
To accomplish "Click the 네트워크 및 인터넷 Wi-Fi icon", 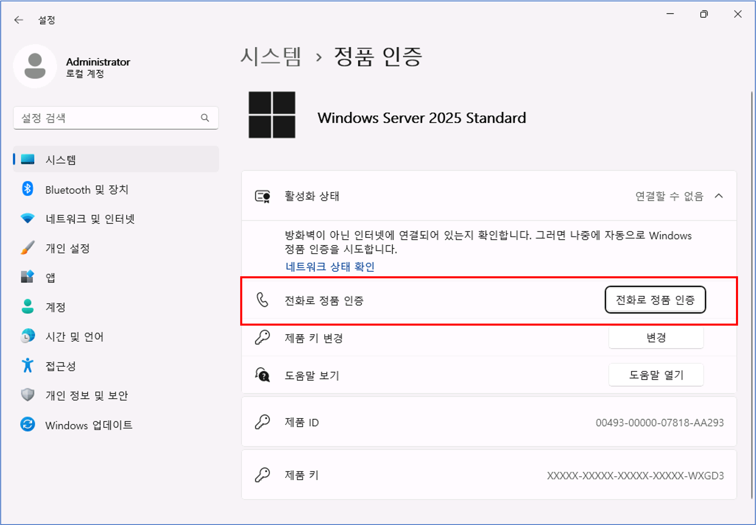I will pyautogui.click(x=28, y=219).
